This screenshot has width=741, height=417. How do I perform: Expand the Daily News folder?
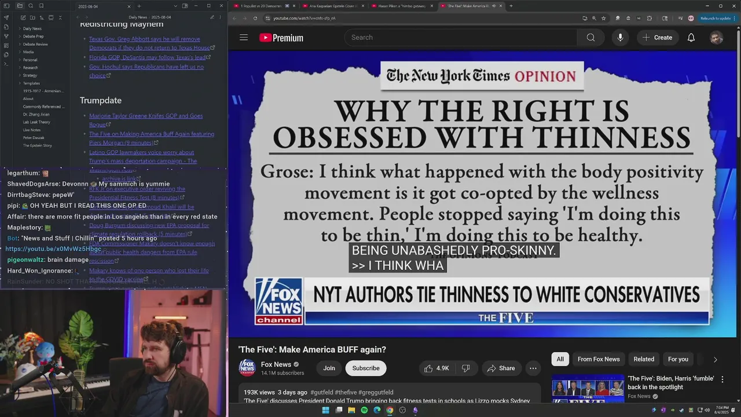pos(32,28)
